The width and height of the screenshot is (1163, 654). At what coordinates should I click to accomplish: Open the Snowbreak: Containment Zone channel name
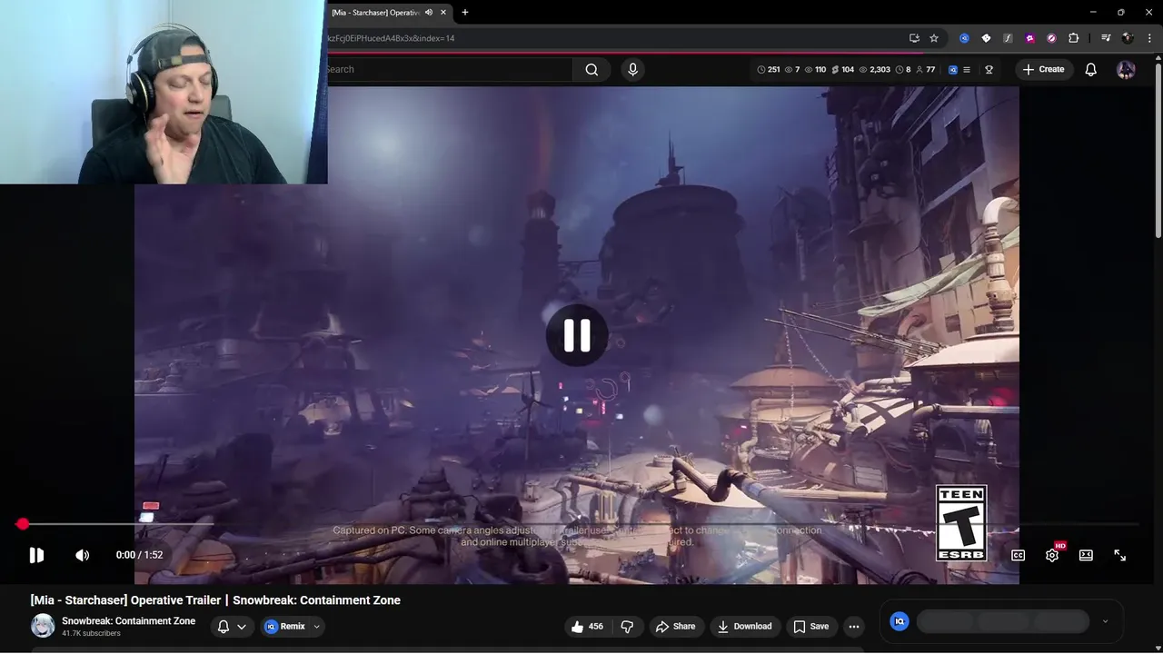click(128, 621)
